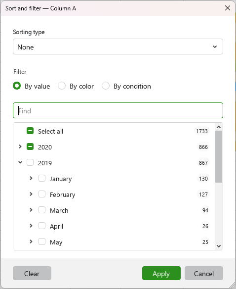Image resolution: width=236 pixels, height=289 pixels.
Task: Click the Filter section label
Action: pos(20,72)
